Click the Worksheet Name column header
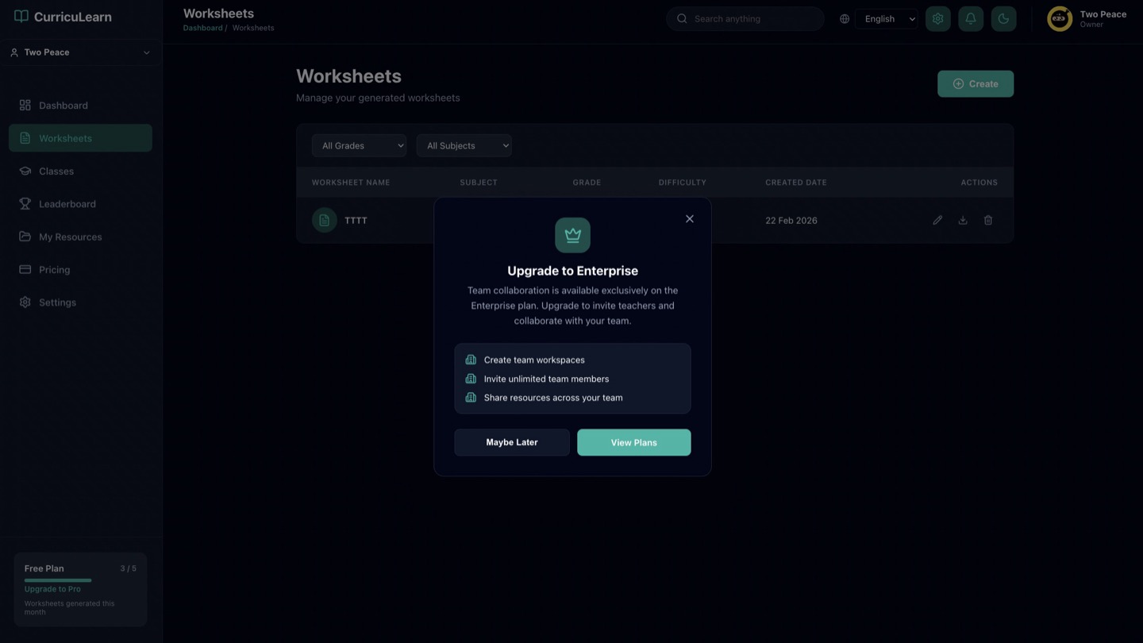Viewport: 1143px width, 643px height. (351, 183)
